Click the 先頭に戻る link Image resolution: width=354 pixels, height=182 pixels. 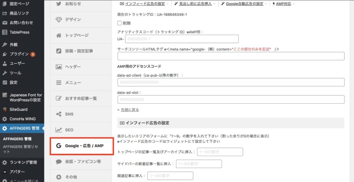point(130,110)
